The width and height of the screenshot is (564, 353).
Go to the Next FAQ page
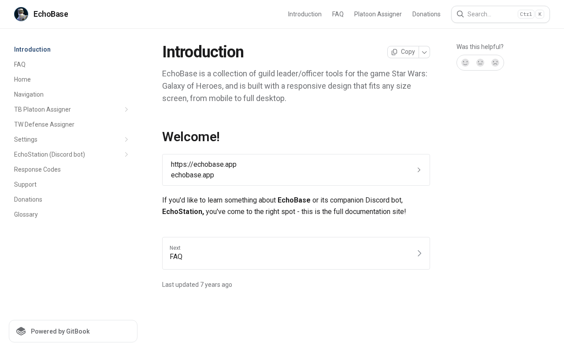296,253
